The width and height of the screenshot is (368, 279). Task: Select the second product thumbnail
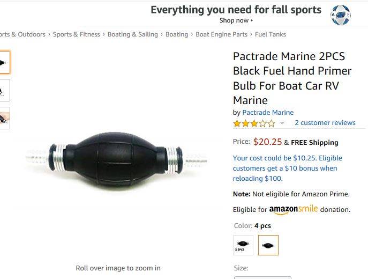5,90
